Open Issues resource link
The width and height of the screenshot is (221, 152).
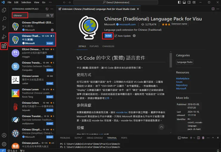pos(179,82)
